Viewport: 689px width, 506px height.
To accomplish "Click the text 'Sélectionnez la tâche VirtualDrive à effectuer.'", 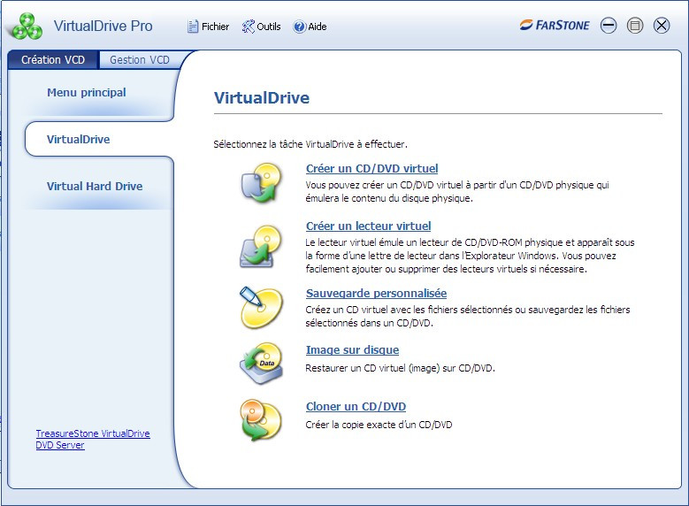I will coord(310,144).
